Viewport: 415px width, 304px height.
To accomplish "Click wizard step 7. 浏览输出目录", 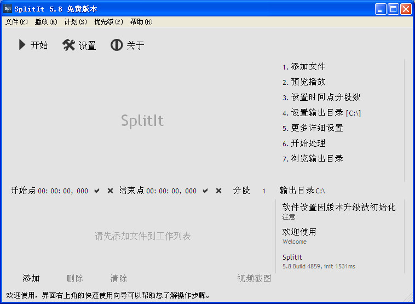I will (313, 159).
